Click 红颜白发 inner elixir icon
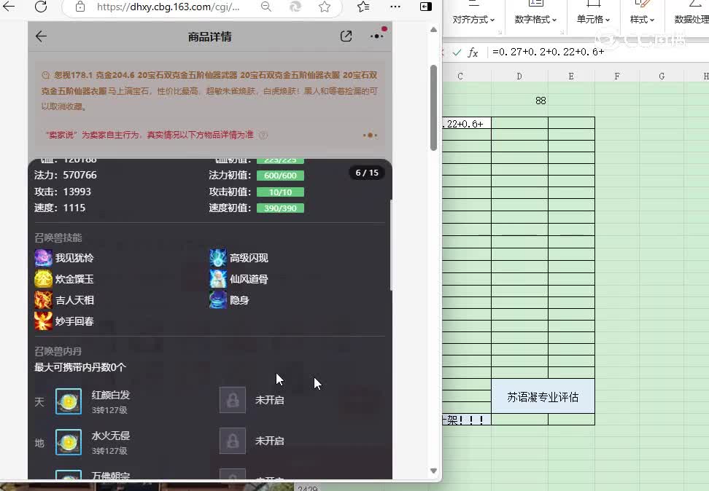709x491 pixels. [69, 401]
